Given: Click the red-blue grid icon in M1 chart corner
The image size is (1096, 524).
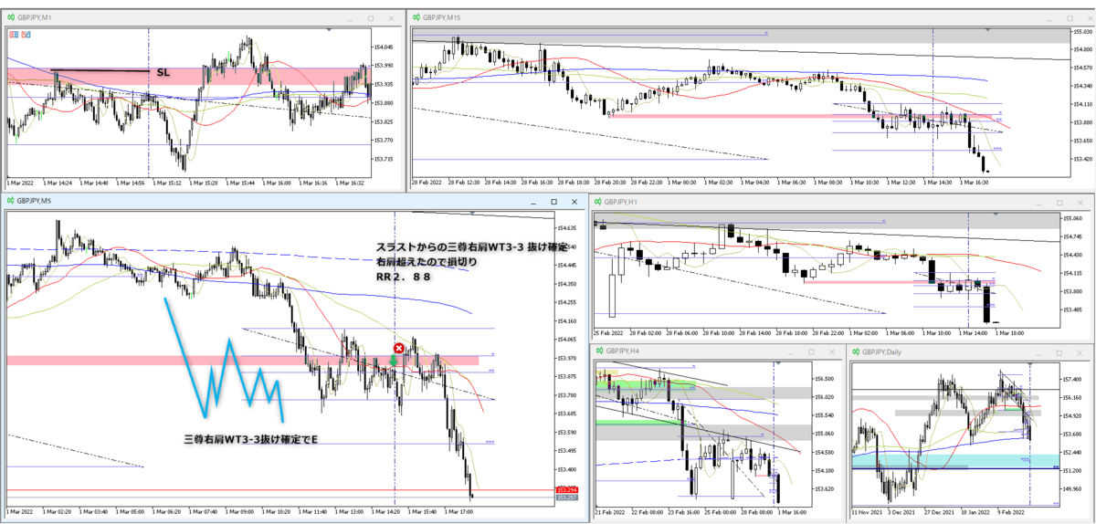Looking at the screenshot, I should (x=12, y=34).
